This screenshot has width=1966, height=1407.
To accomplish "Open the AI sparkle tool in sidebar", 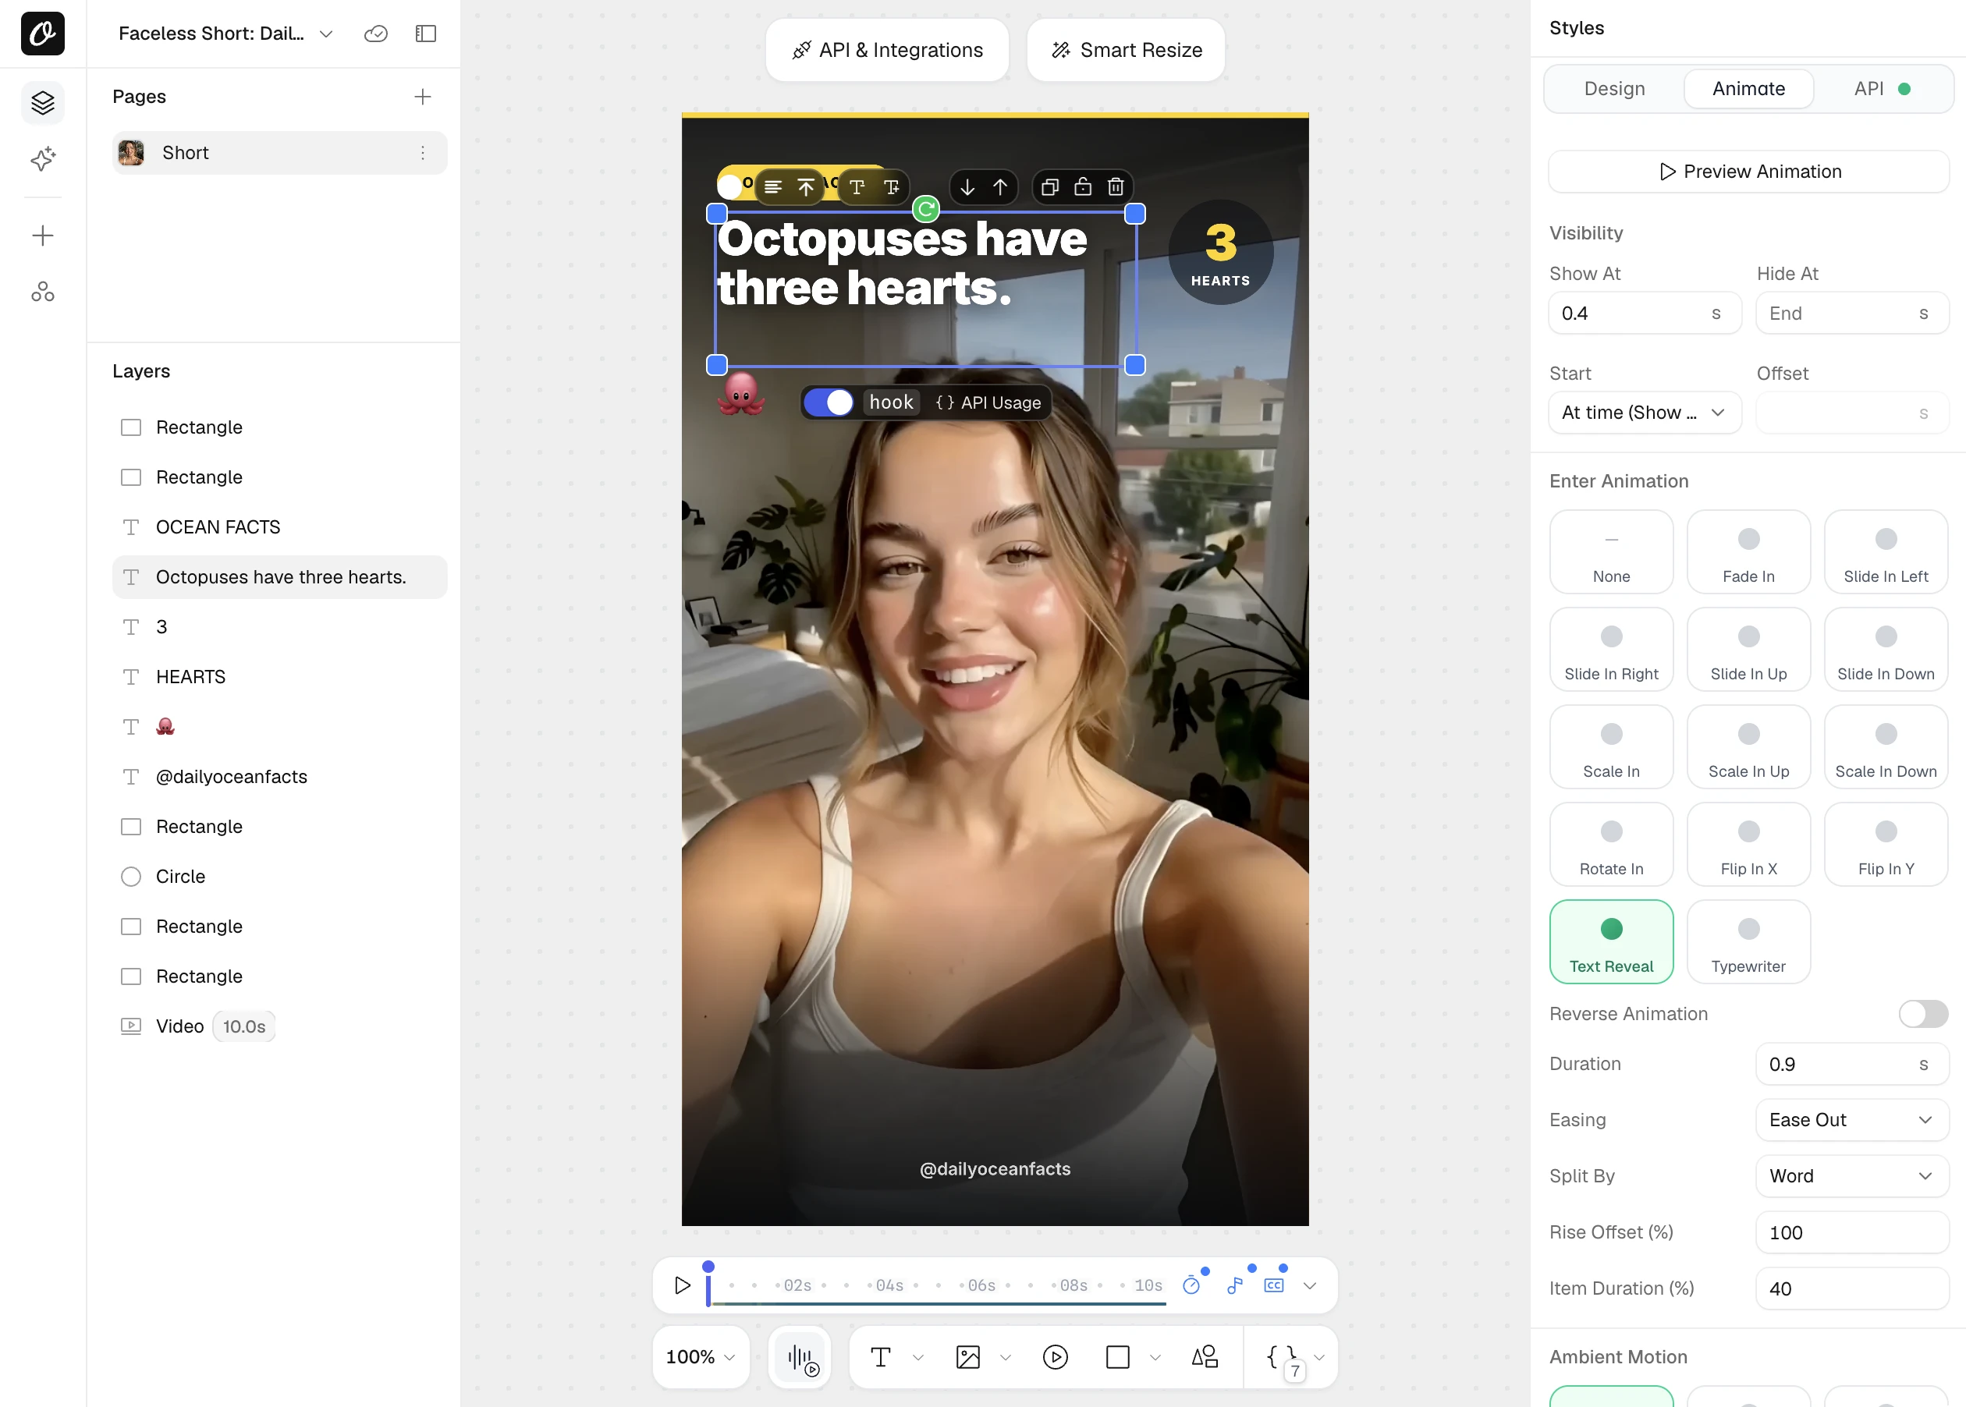I will click(x=42, y=158).
